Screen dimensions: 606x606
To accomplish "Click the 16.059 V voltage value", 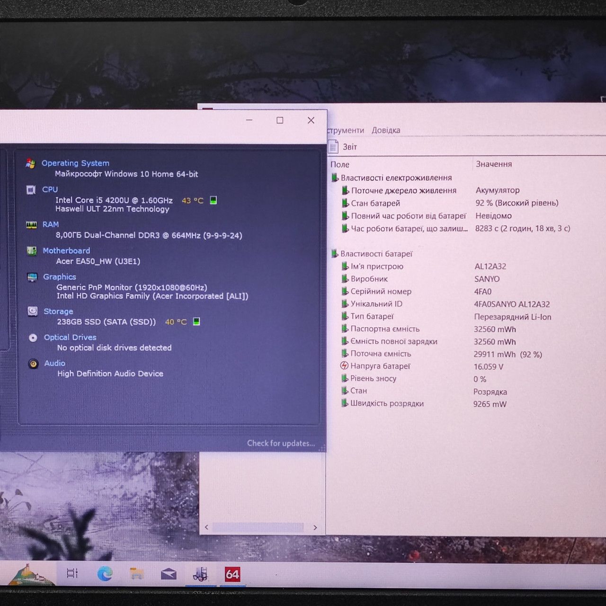I will [488, 367].
